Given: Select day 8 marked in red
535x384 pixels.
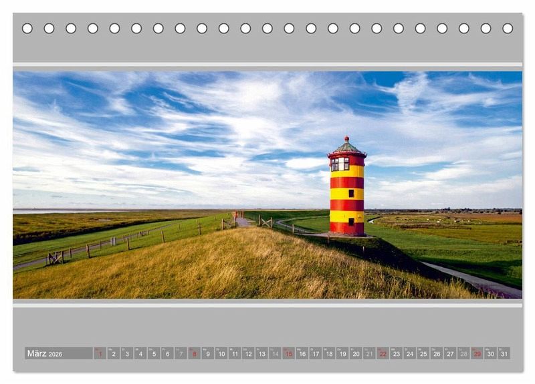Looking at the screenshot, I should click(195, 353).
